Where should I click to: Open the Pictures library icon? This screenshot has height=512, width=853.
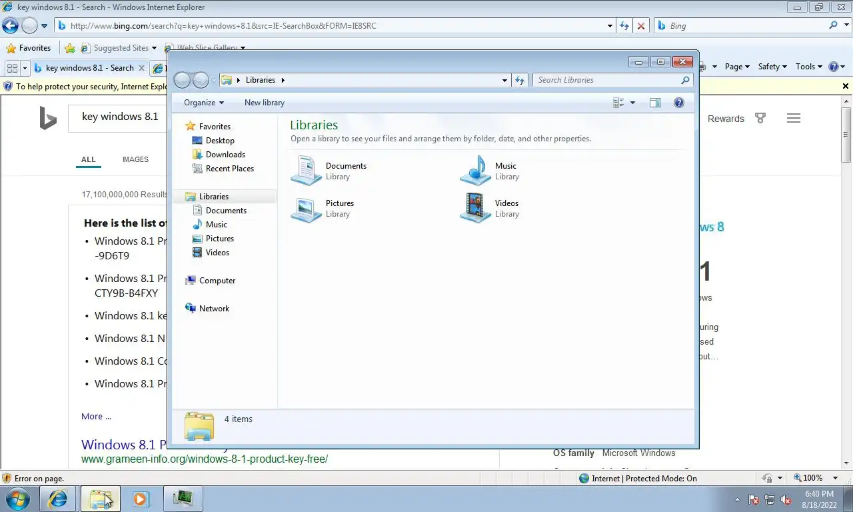tap(307, 208)
